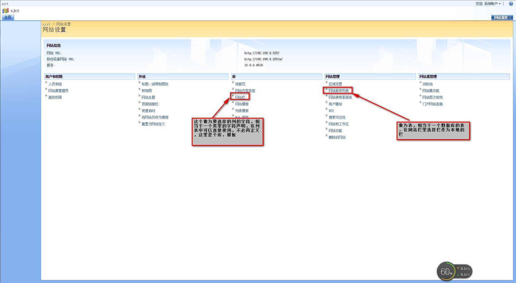
Task: Click 重置为网站定义 link
Action: [153, 124]
